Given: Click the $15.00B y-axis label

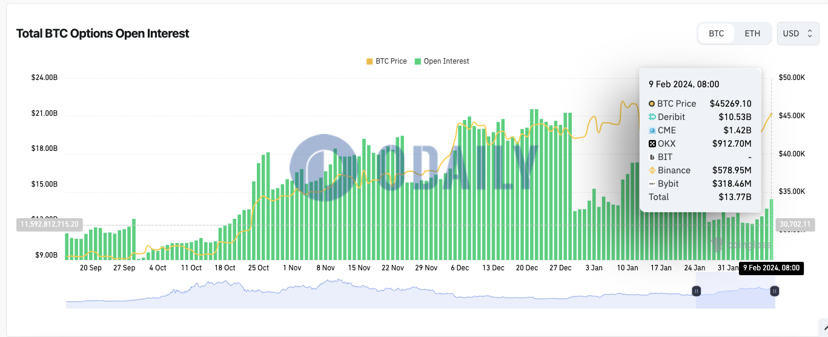Looking at the screenshot, I should (44, 184).
